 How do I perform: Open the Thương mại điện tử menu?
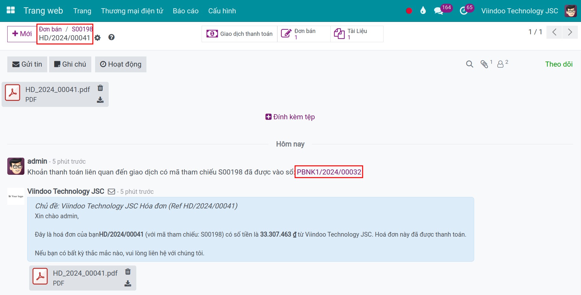click(x=132, y=11)
